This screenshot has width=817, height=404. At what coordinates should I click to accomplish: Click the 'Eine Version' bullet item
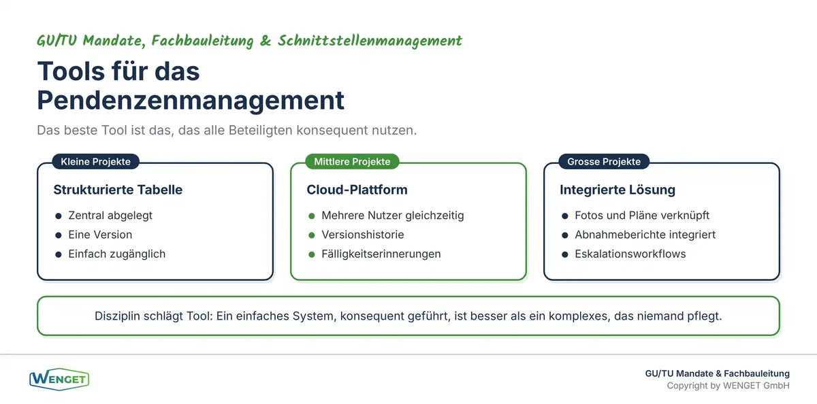coord(94,235)
